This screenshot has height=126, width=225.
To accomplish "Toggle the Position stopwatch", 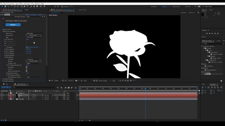I will (x=7, y=47).
